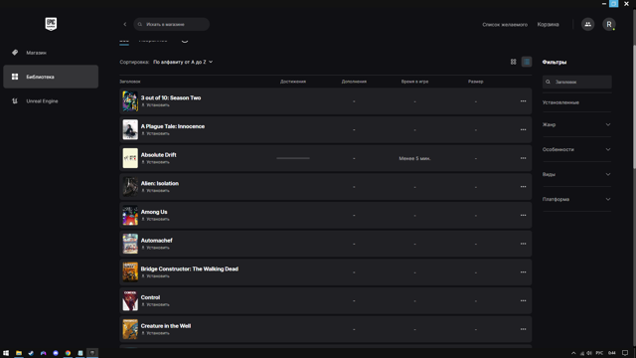Open options for Creature in the Well

[x=524, y=329]
